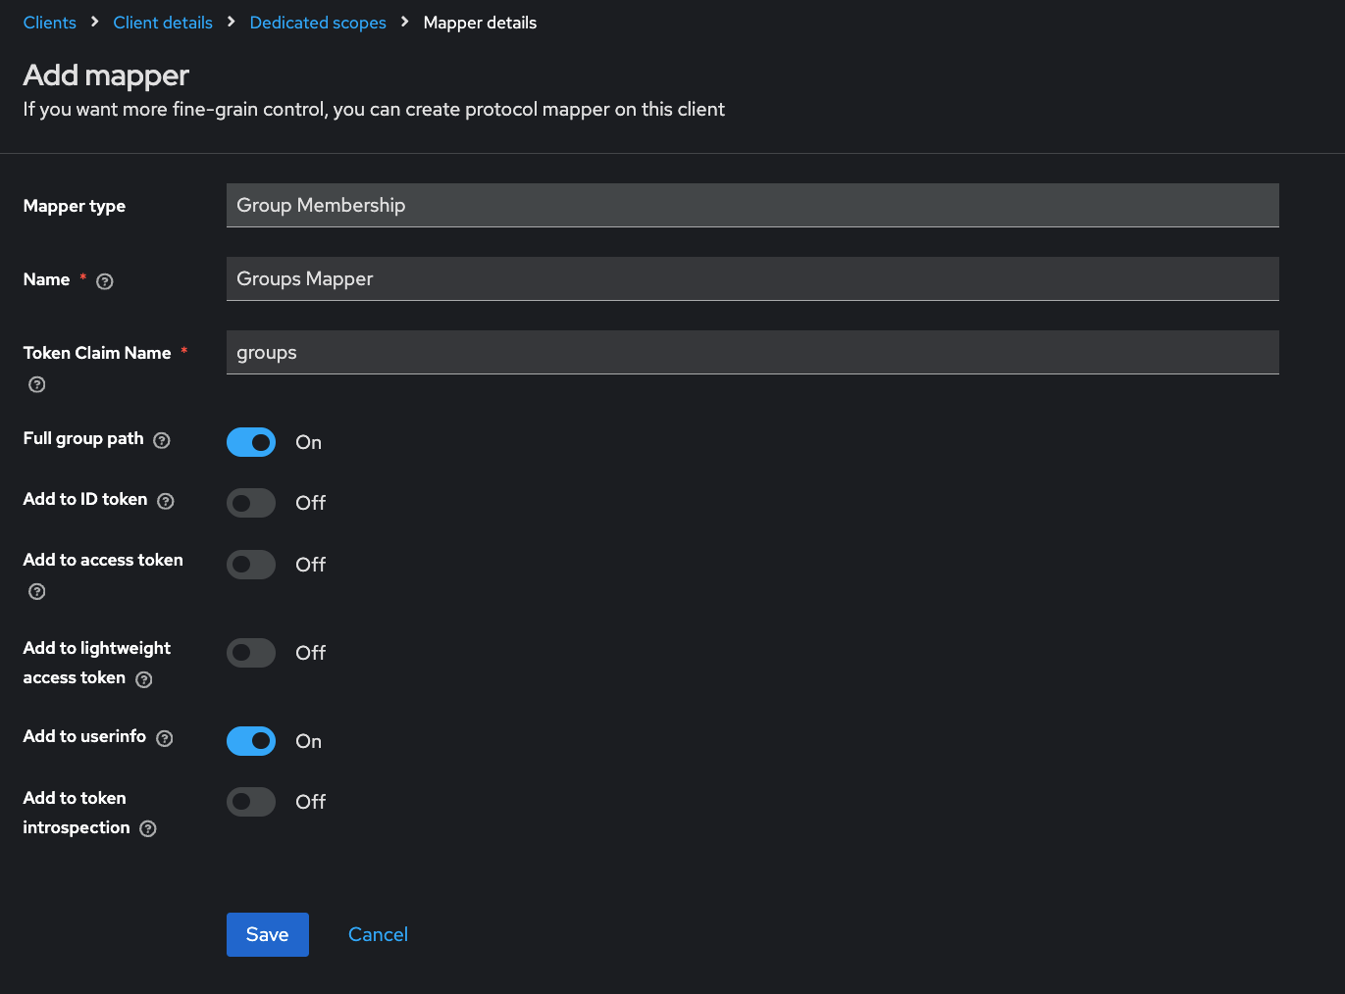The height and width of the screenshot is (994, 1345).
Task: Open Add to token introspection help
Action: point(148,828)
